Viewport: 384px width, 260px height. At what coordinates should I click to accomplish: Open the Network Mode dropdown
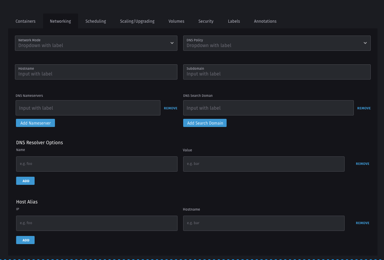click(96, 43)
